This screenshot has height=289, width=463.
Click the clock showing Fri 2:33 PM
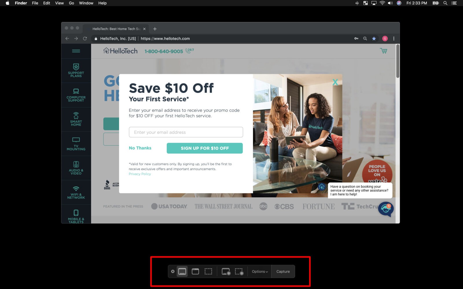click(x=417, y=3)
